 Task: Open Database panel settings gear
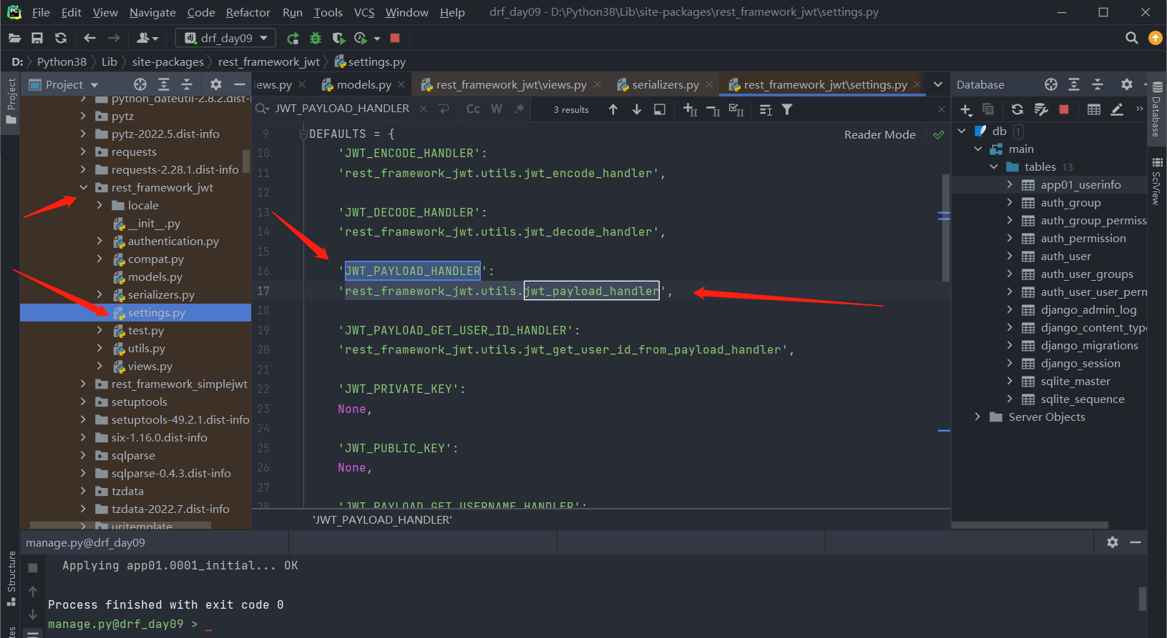1127,84
